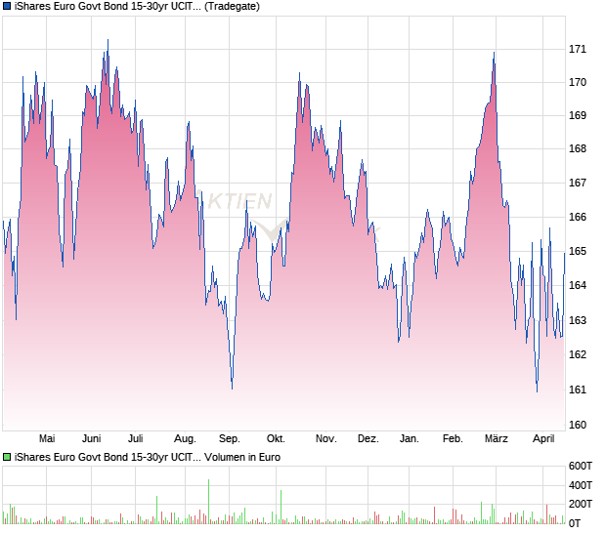
Task: Click the 'Jan.' month label
Action: (x=410, y=439)
